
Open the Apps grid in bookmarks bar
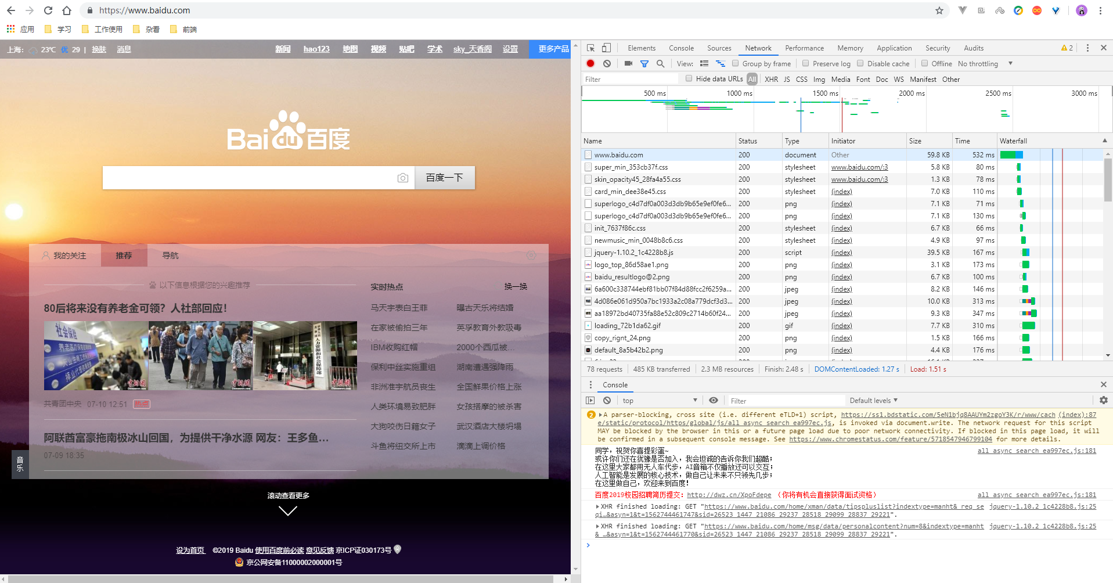(10, 29)
